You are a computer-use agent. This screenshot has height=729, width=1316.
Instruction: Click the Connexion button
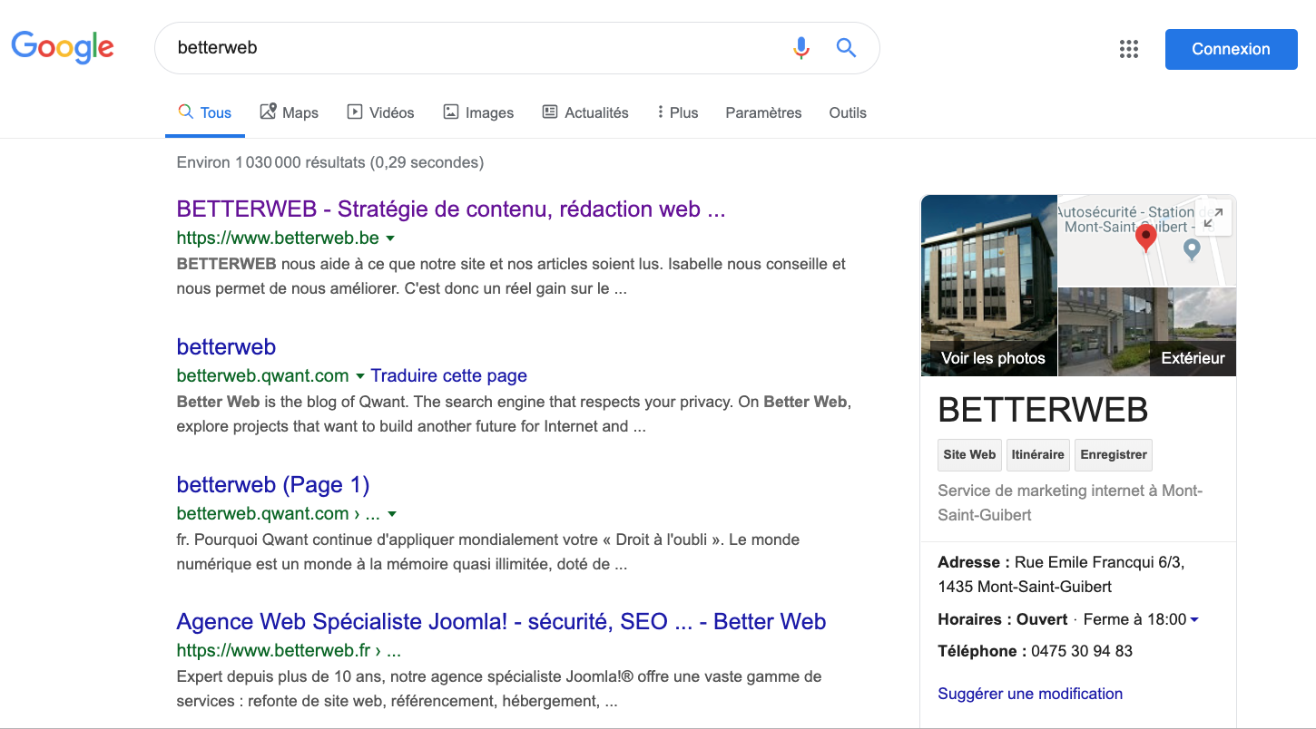[x=1231, y=49]
